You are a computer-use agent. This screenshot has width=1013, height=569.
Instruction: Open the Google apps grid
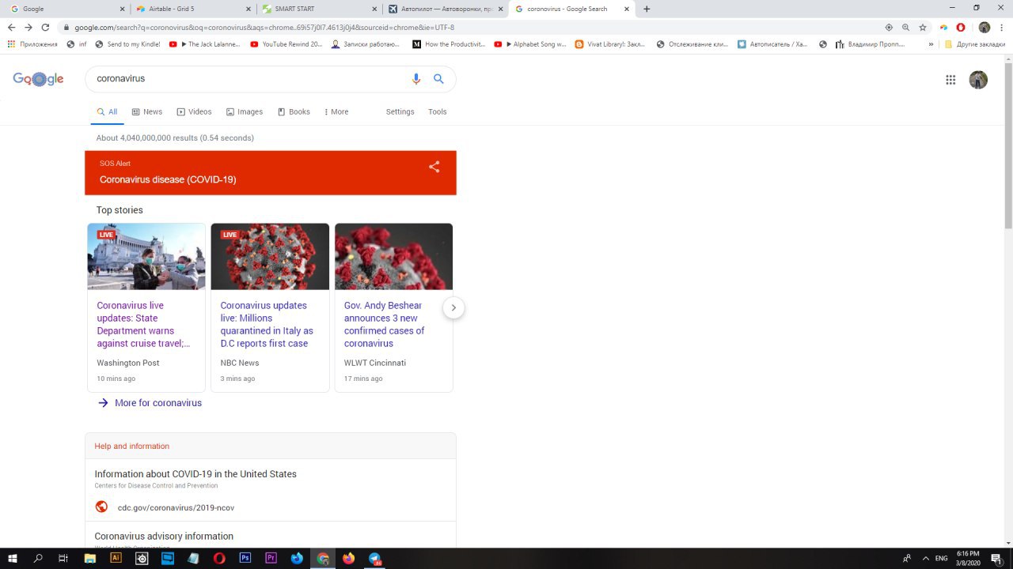(x=950, y=79)
